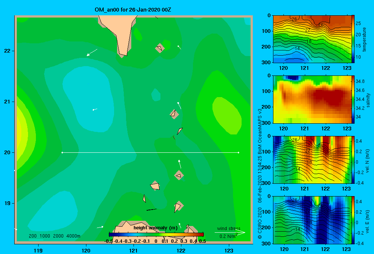Click the 'vel. N (m/s)' axis label
Image resolution: width=374 pixels, height=254 pixels.
368,161
